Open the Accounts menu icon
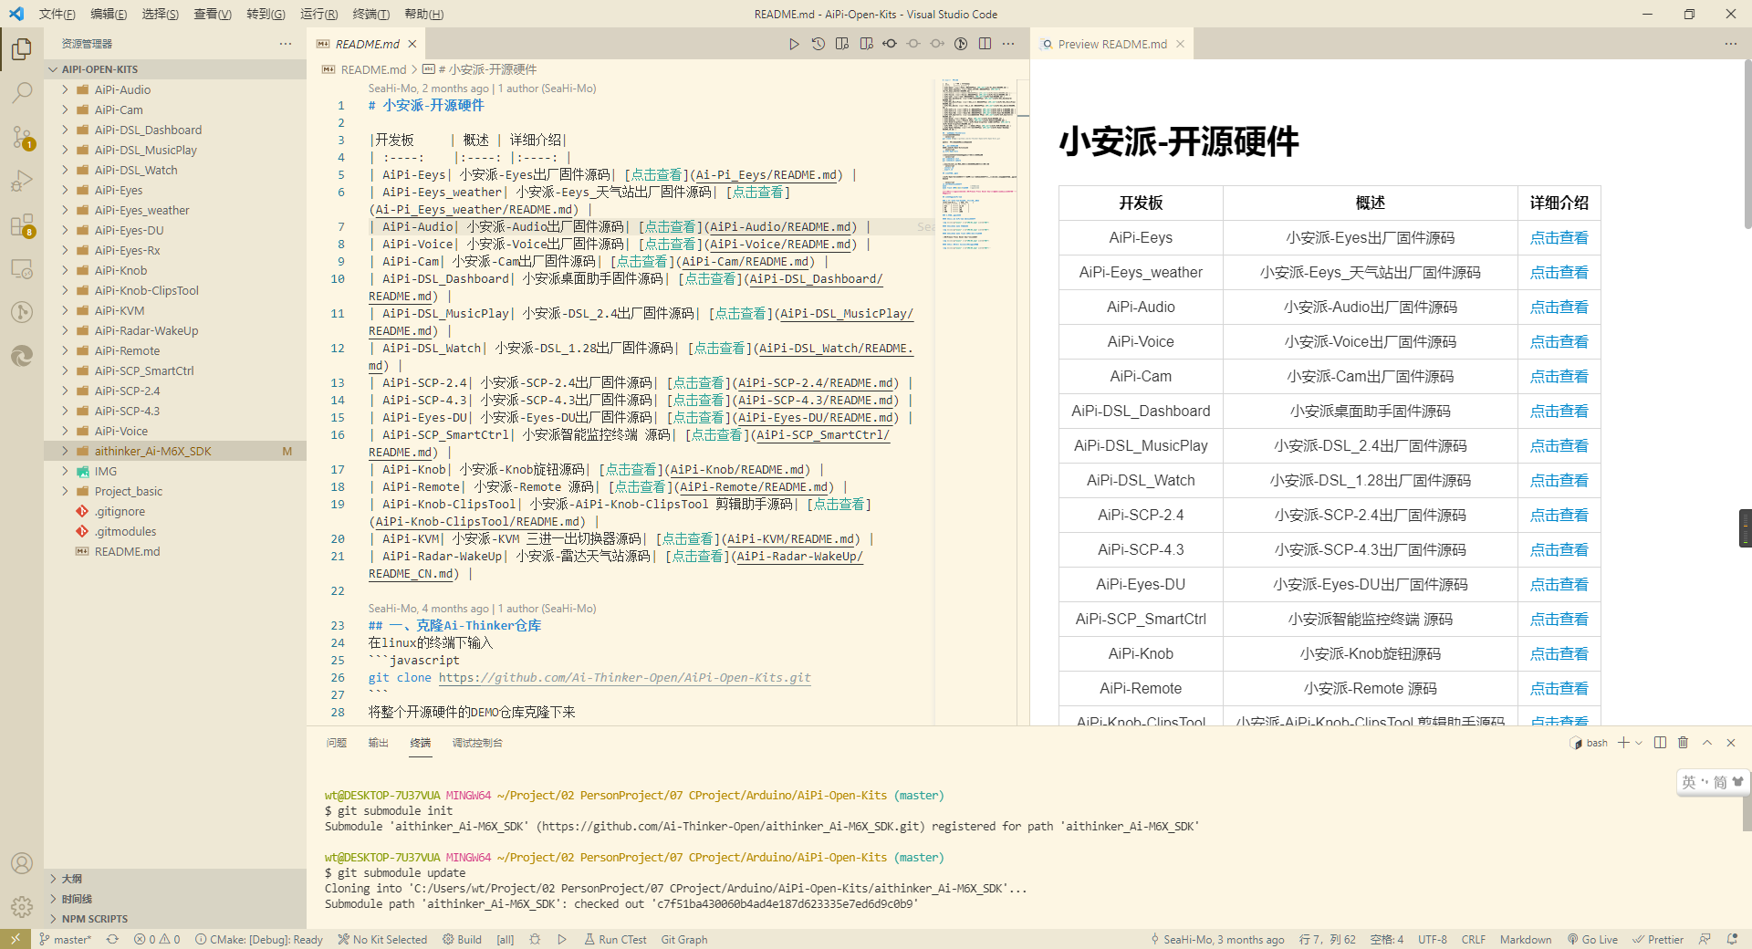Image resolution: width=1752 pixels, height=949 pixels. [22, 863]
